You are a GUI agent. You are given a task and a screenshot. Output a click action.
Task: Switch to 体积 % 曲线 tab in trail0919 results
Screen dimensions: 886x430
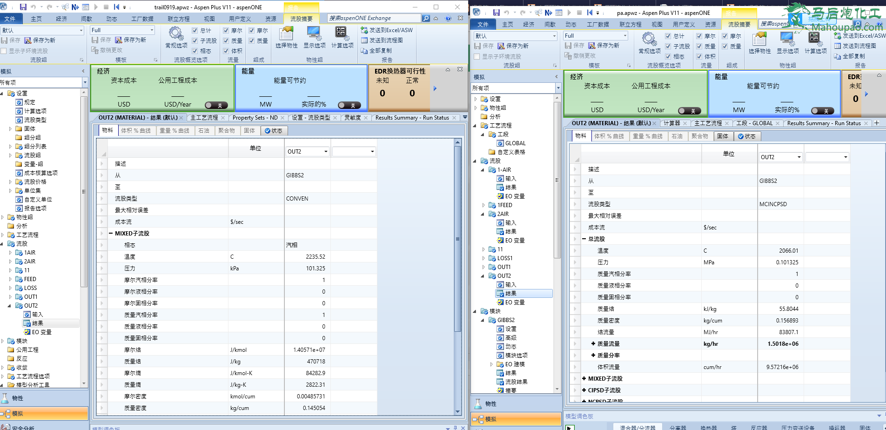(136, 131)
